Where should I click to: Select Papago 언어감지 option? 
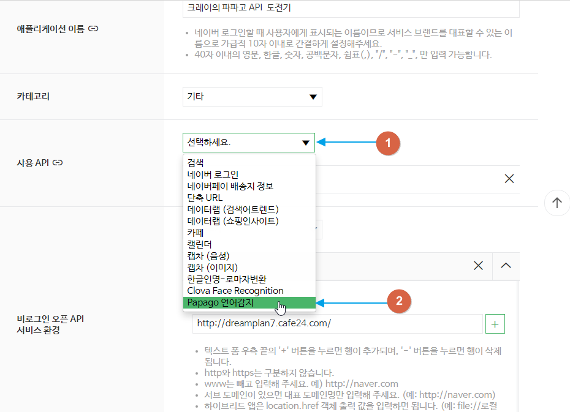coord(249,302)
